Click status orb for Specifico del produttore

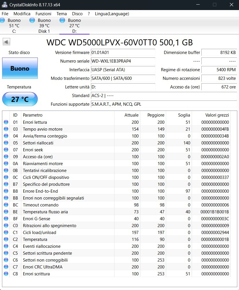click(x=6, y=184)
